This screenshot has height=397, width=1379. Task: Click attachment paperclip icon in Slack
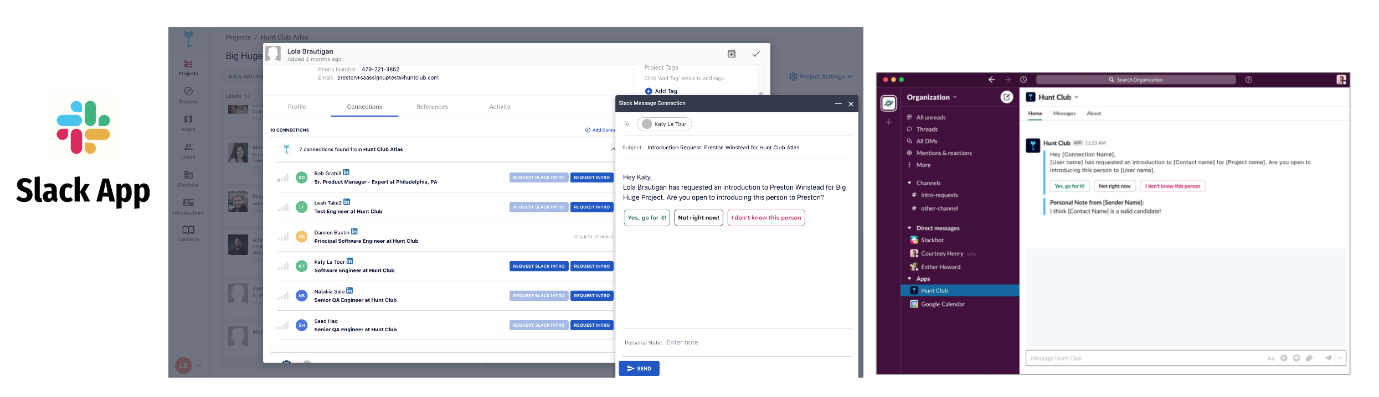click(1309, 358)
